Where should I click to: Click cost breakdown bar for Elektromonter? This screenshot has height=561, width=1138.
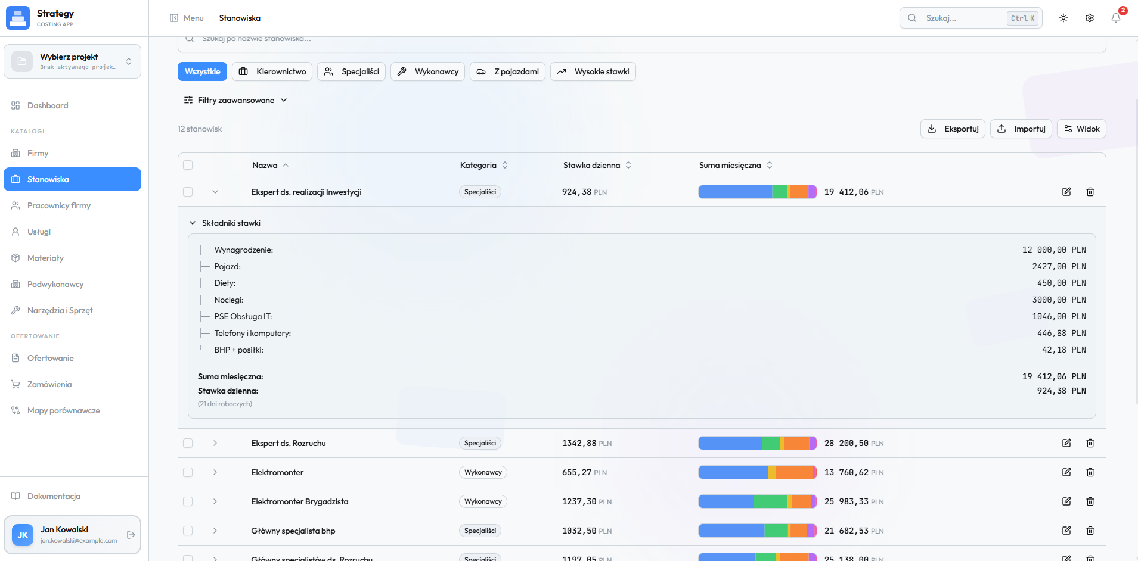point(757,472)
